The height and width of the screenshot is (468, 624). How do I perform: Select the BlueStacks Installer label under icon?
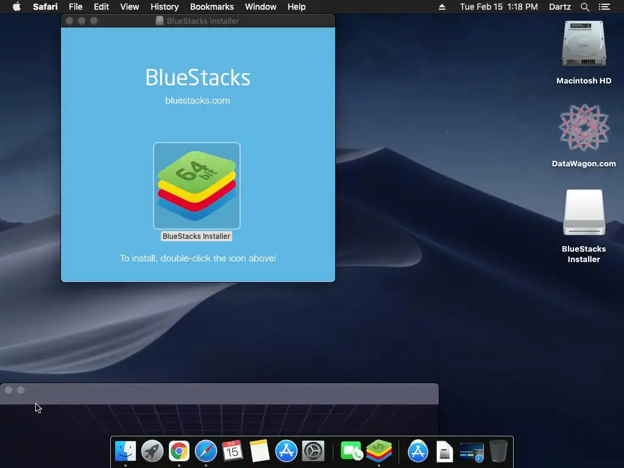[196, 236]
